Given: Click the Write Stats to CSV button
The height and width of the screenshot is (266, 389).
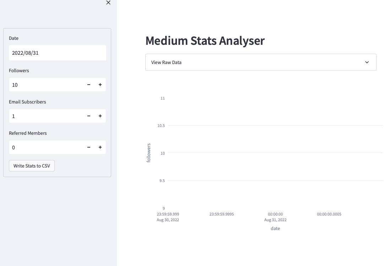Looking at the screenshot, I should point(32,166).
